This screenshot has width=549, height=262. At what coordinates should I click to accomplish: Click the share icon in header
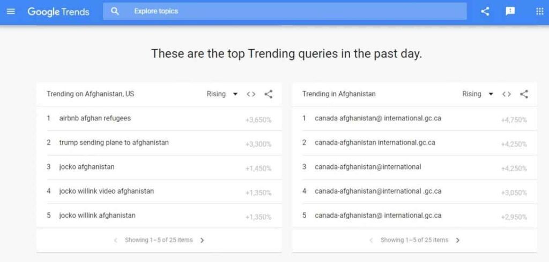485,11
